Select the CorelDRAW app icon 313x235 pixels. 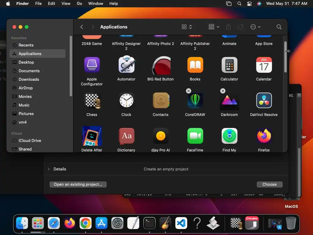point(195,100)
